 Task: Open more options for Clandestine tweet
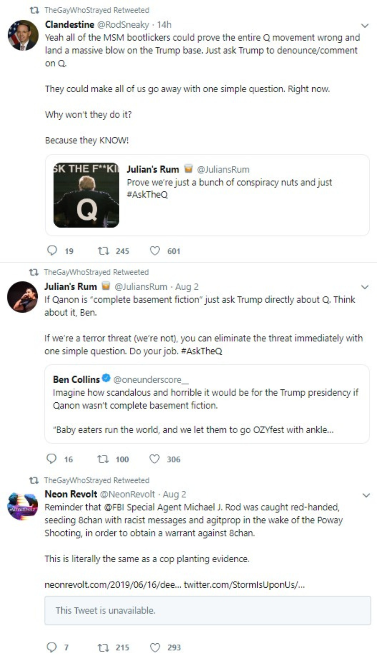pyautogui.click(x=365, y=26)
